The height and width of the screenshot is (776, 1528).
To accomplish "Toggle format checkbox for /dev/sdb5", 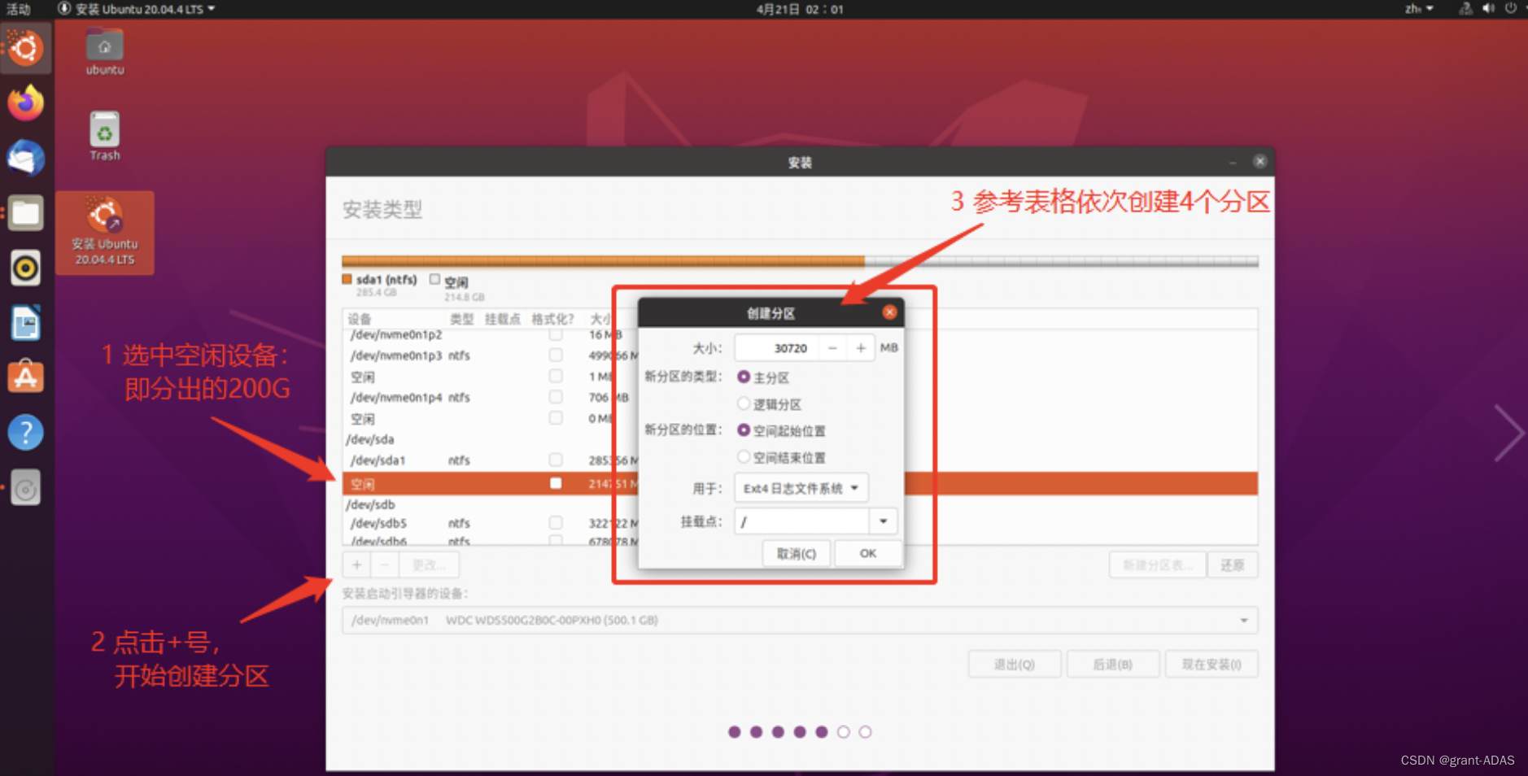I will click(556, 523).
